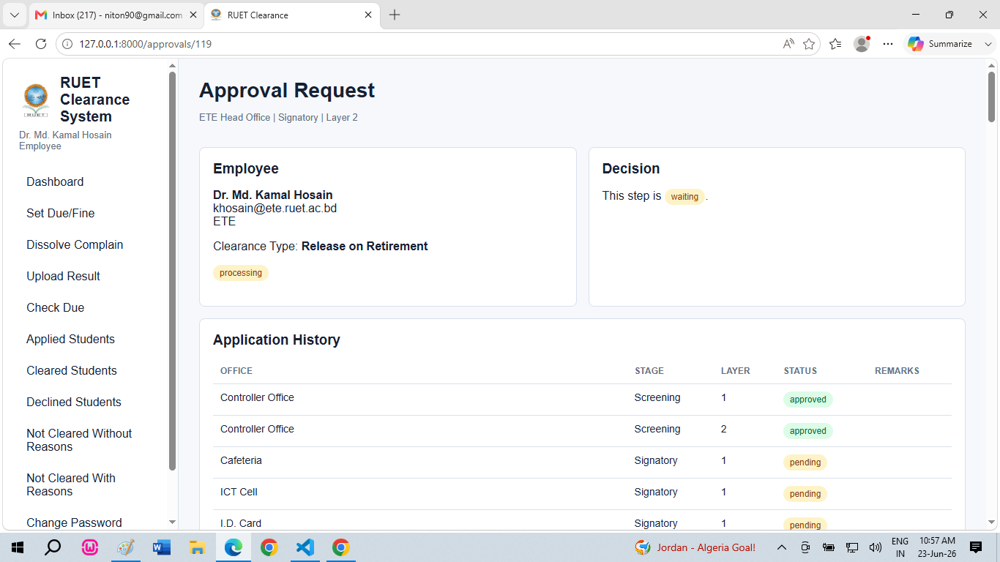Click the sidebar scroll-down arrow
Viewport: 1000px width, 562px height.
point(173,522)
